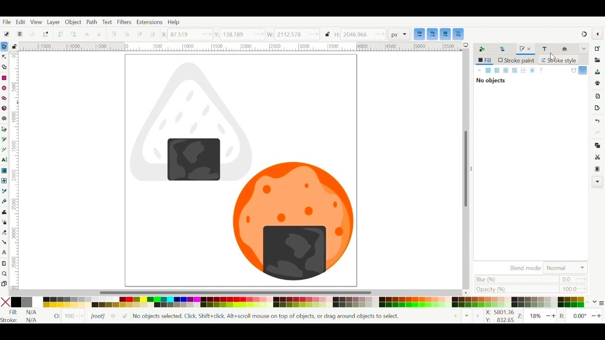Toggle scale rounded corners with rectangles

432,34
